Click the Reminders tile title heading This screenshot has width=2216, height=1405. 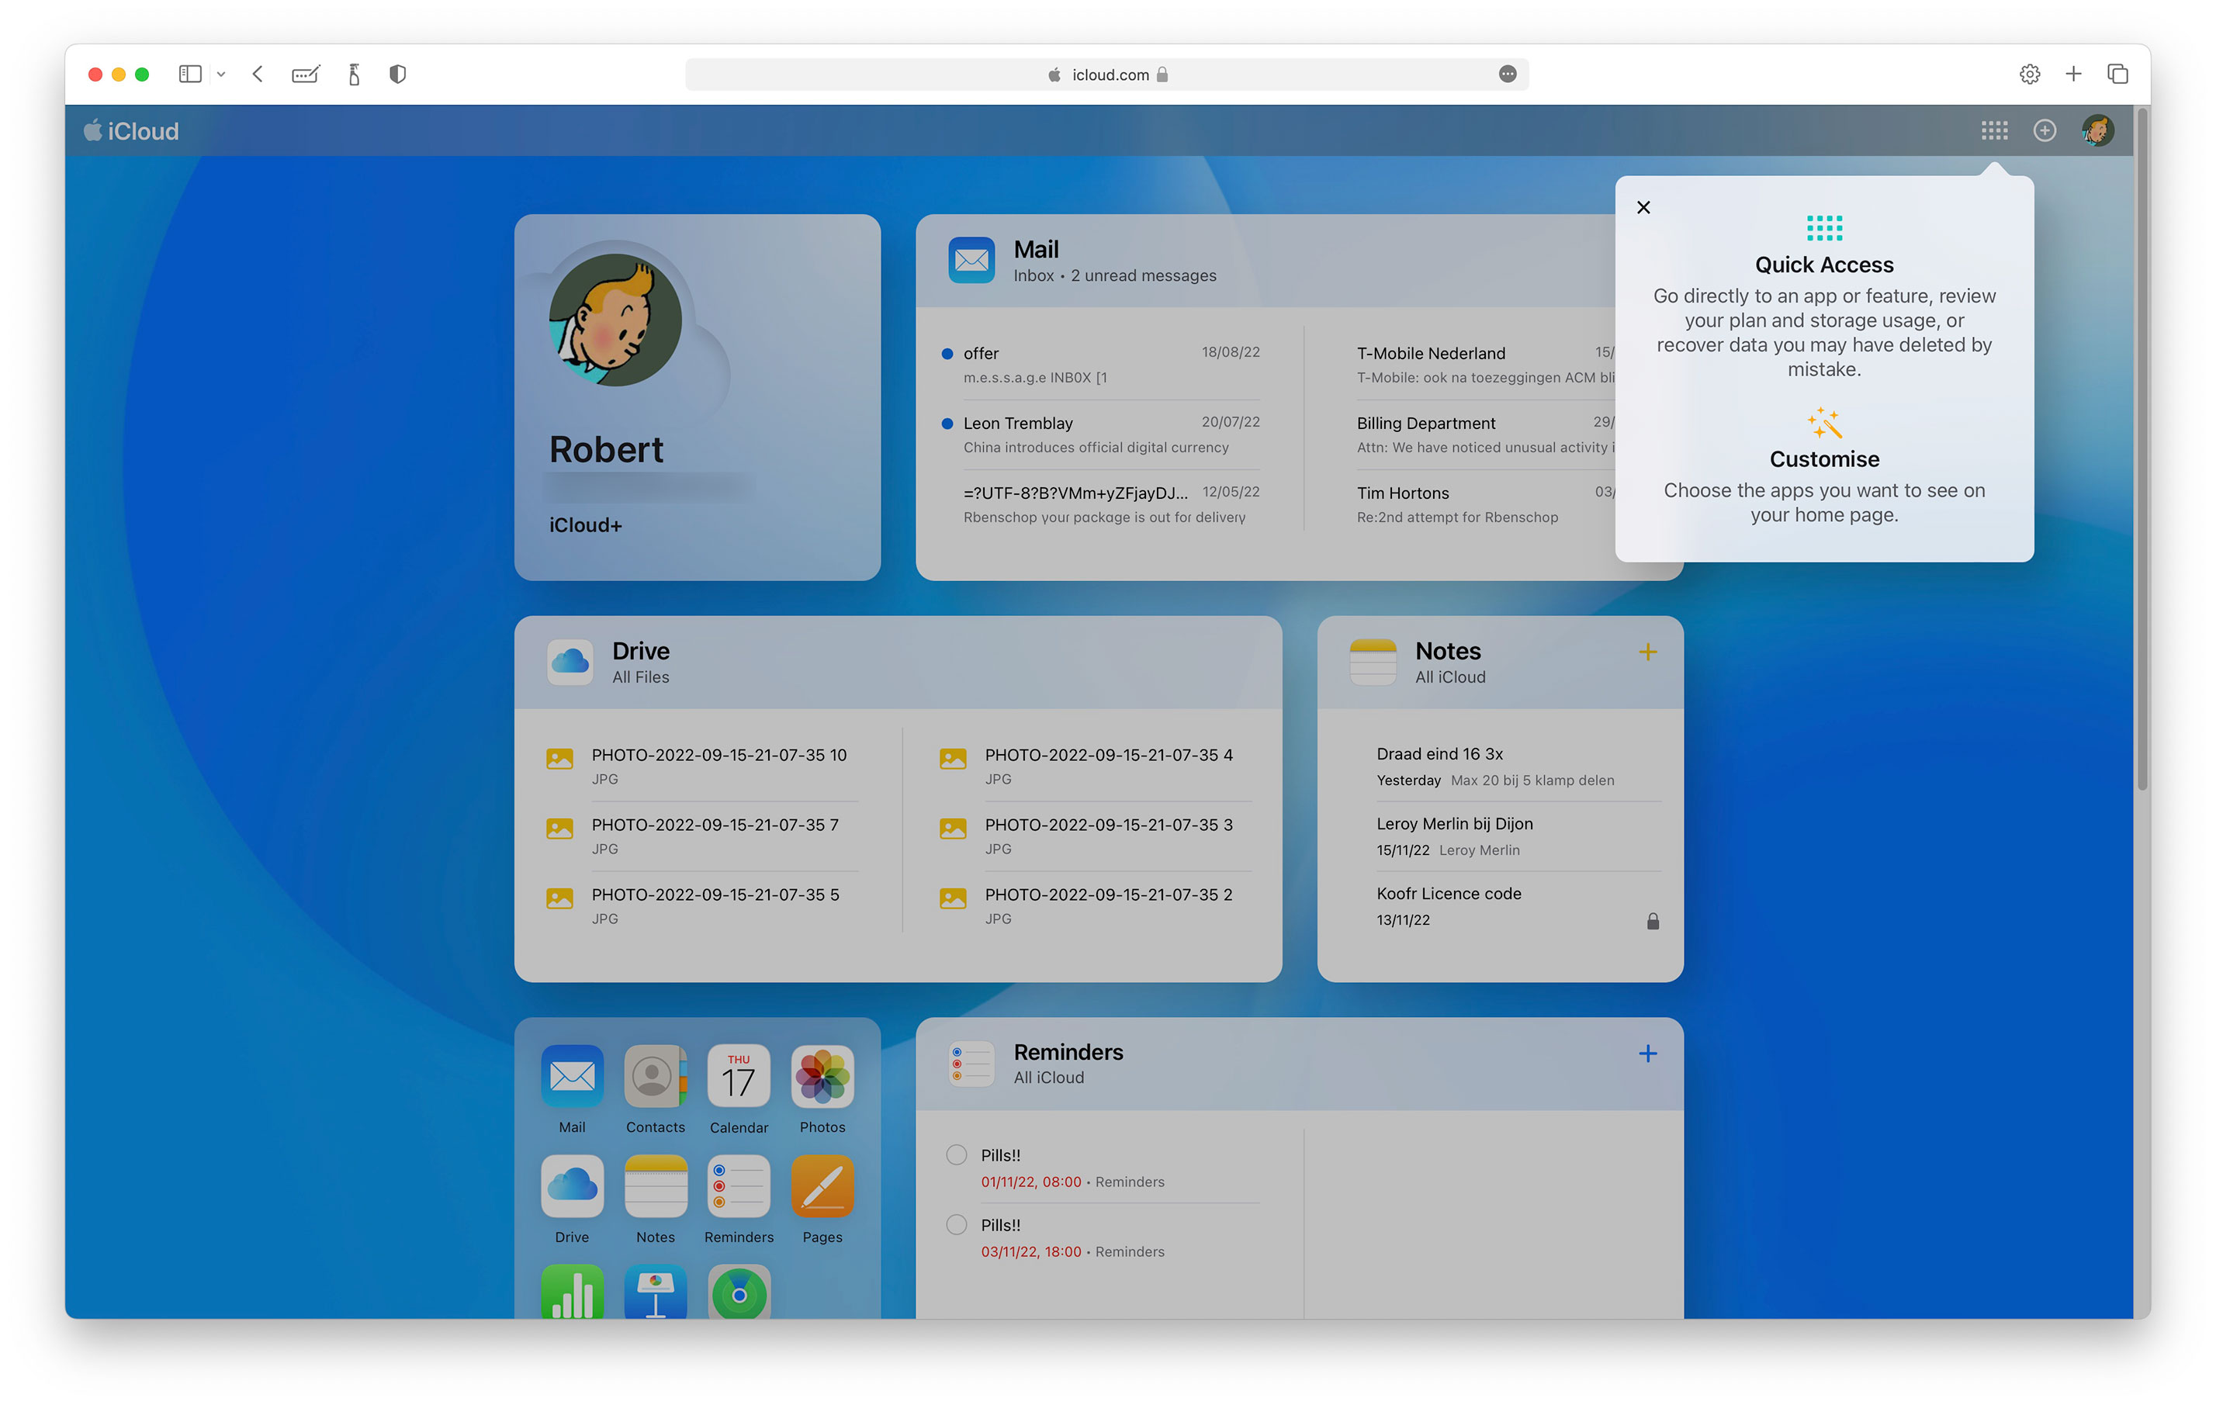(x=1068, y=1052)
